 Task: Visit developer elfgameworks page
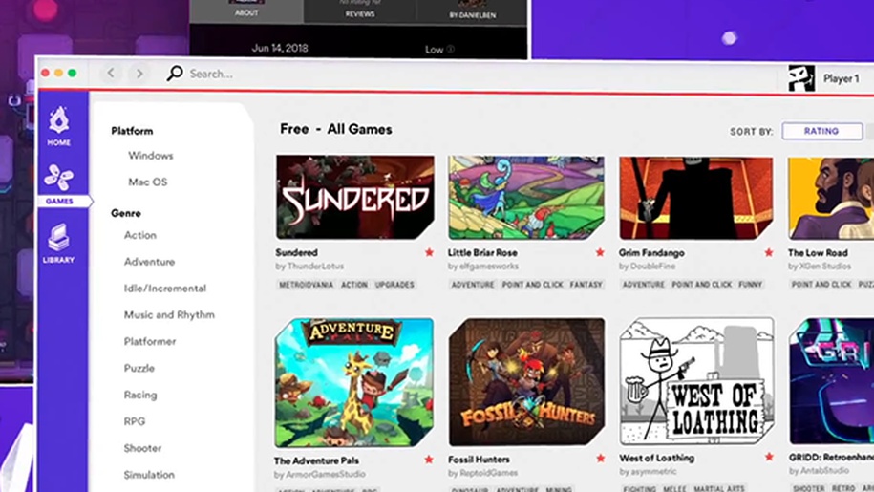point(483,267)
